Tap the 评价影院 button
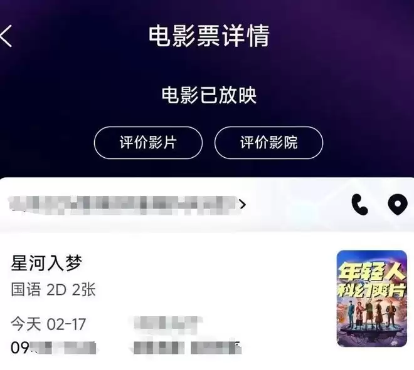414x370 pixels. (268, 143)
